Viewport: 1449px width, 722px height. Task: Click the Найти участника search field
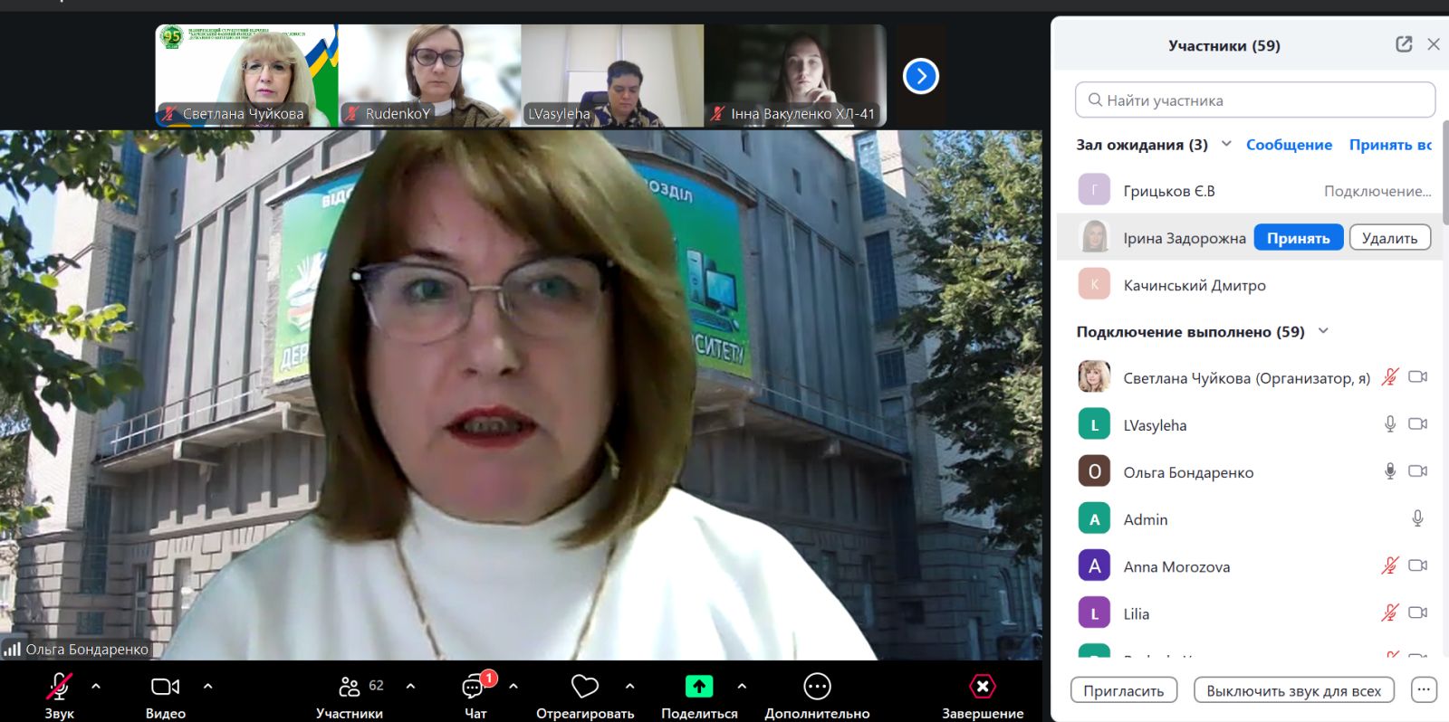[1255, 100]
